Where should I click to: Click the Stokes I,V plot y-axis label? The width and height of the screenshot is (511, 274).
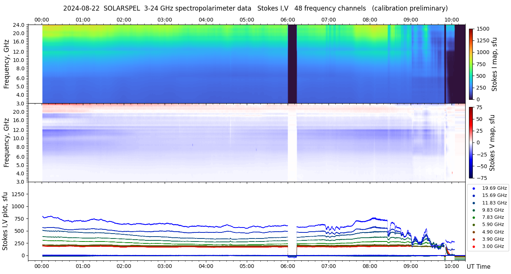pos(5,221)
